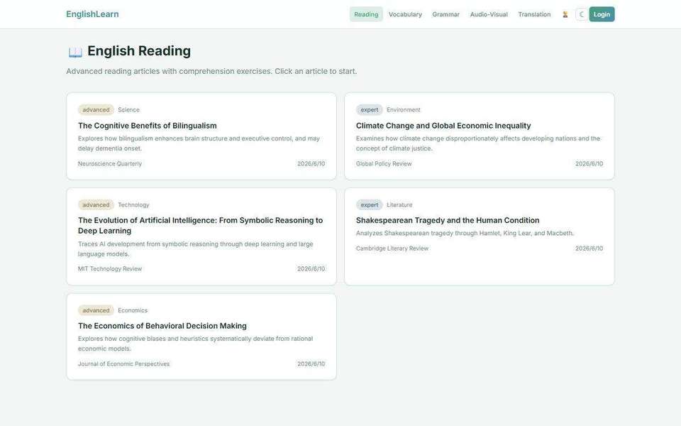The height and width of the screenshot is (426, 681).
Task: Click the Environment category label
Action: pyautogui.click(x=404, y=110)
